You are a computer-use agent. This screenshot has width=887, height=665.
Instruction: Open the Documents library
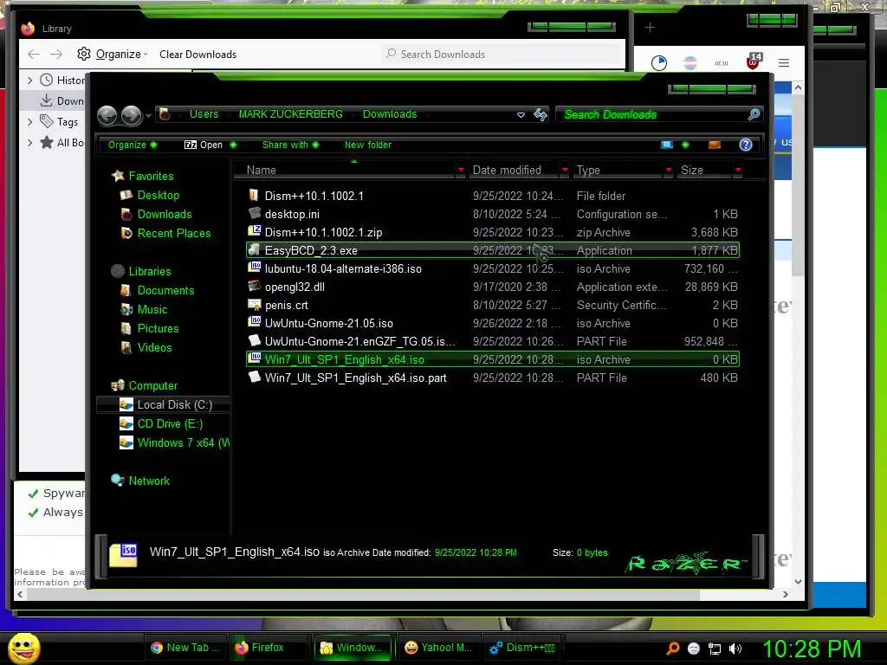[x=165, y=291]
